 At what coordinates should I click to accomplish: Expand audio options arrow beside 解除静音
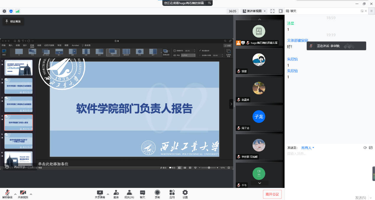[15, 194]
